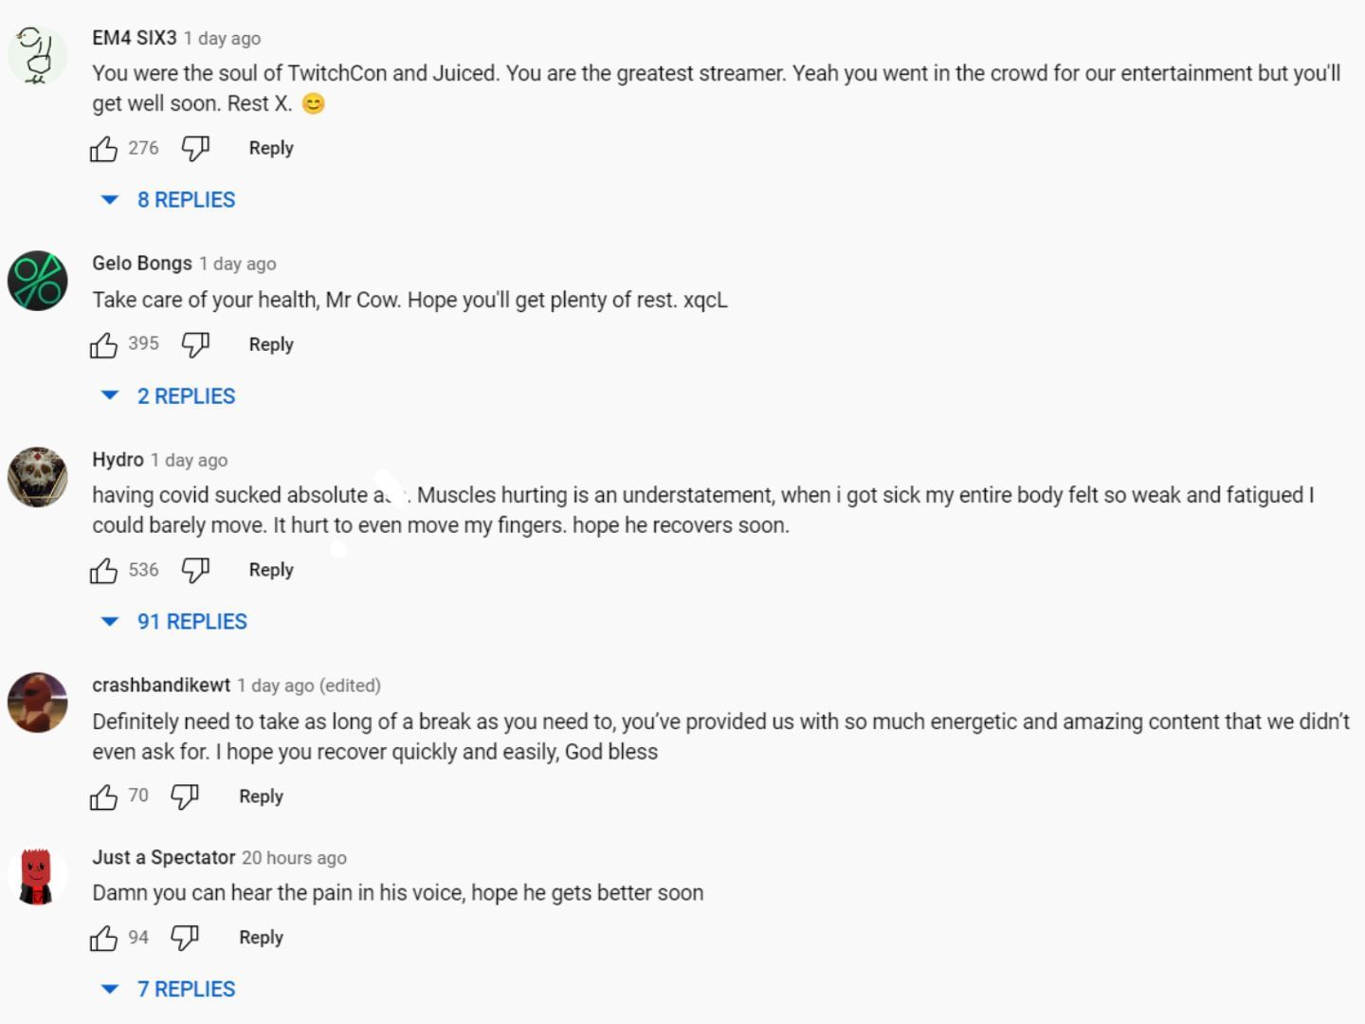This screenshot has width=1365, height=1024.
Task: Dislike Just a Spectator's comment
Action: pos(185,939)
